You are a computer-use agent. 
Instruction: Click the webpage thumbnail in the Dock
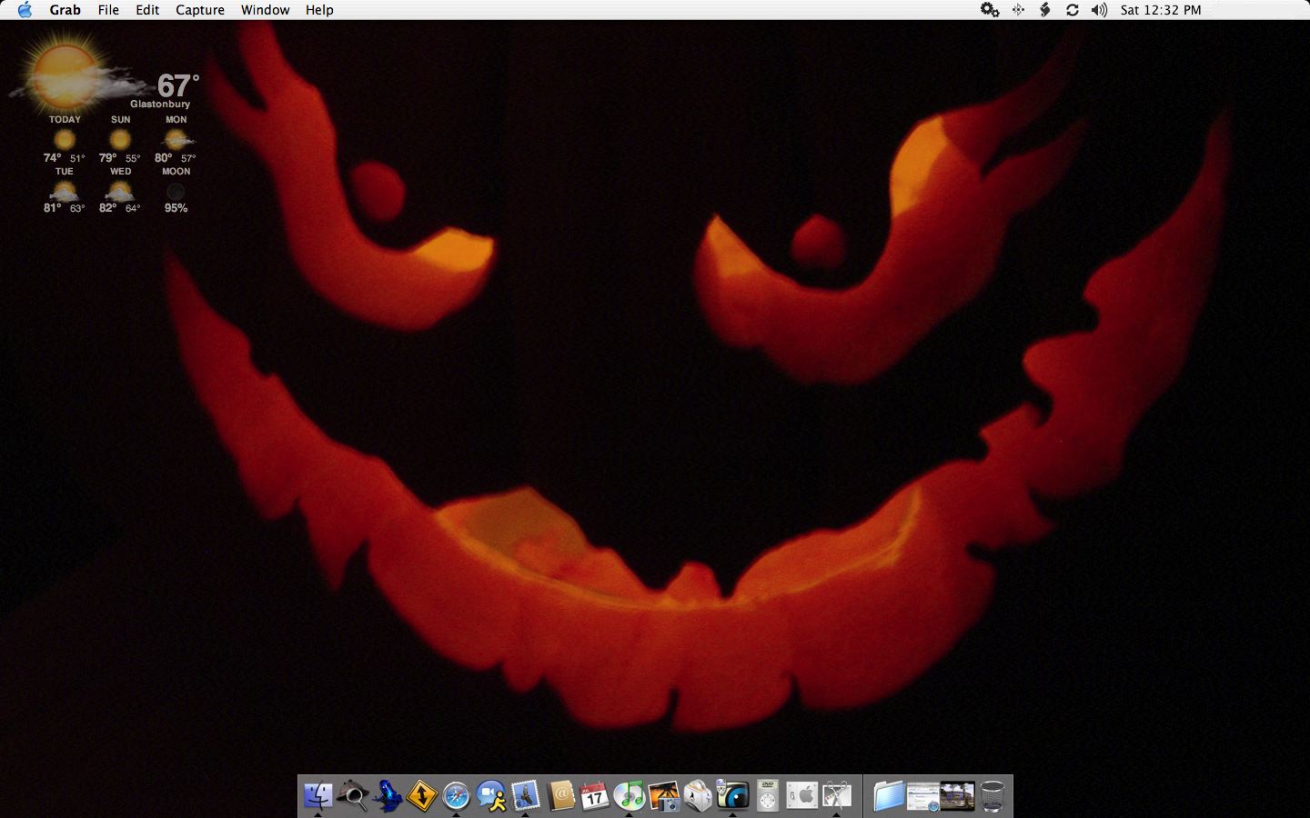(923, 796)
